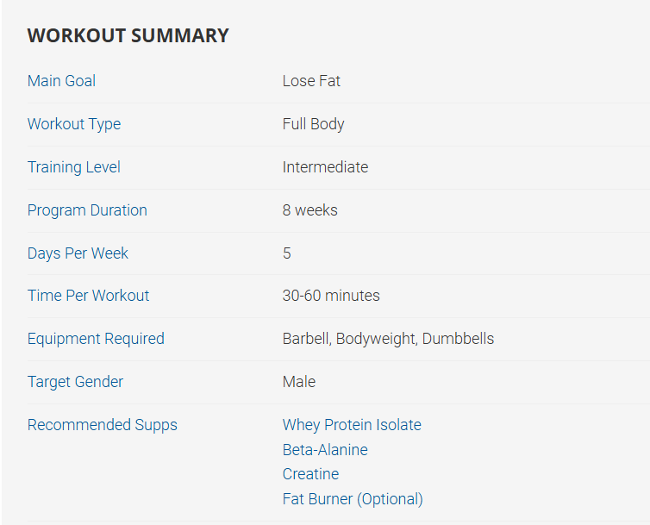This screenshot has width=650, height=525.
Task: Click the 30-60 minutes value text
Action: (x=331, y=296)
